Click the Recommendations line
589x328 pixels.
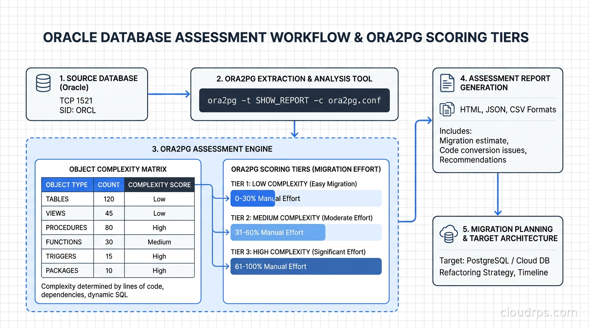click(473, 160)
